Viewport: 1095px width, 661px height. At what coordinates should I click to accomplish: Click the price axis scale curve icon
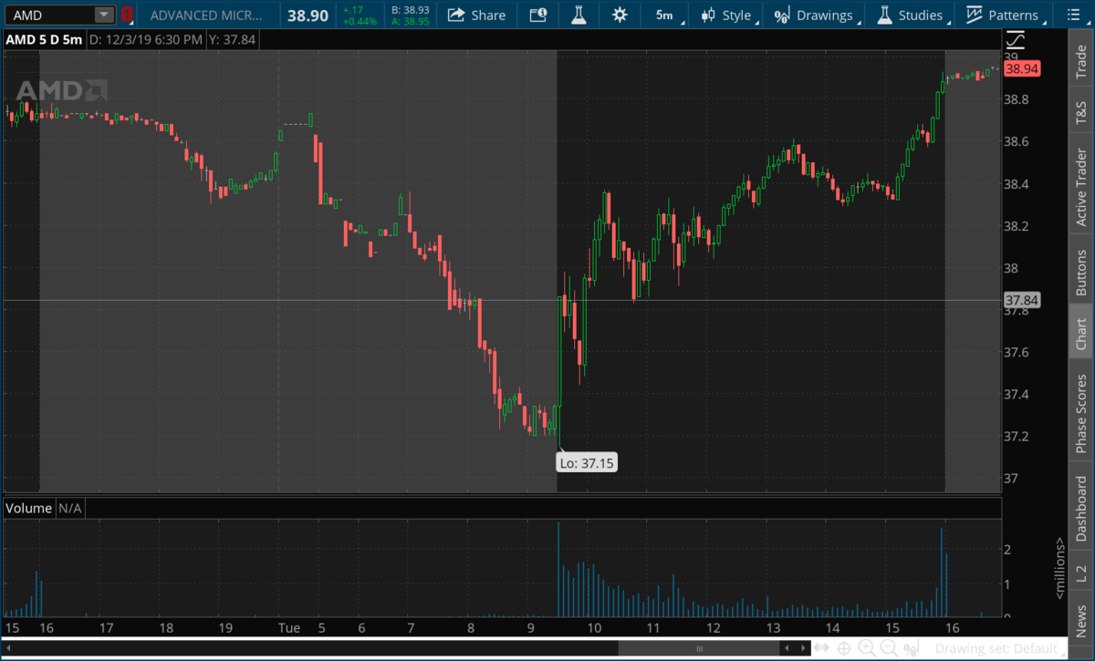click(1015, 40)
